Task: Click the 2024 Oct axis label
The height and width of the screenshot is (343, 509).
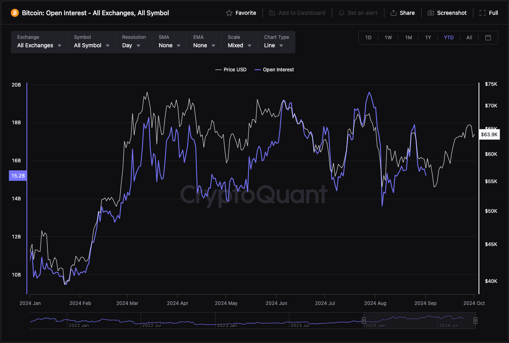Action: click(x=474, y=303)
